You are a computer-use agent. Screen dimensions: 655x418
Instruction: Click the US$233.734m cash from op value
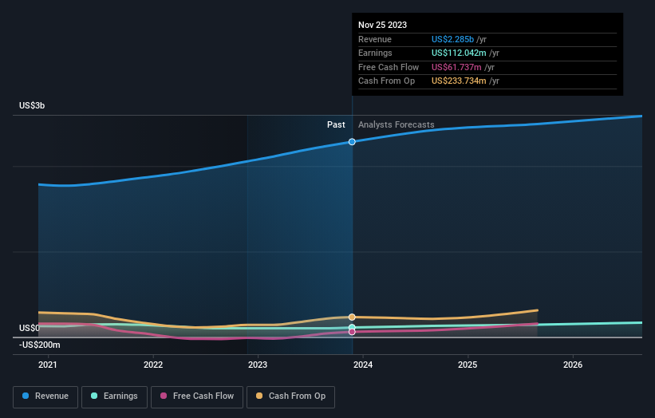point(459,81)
